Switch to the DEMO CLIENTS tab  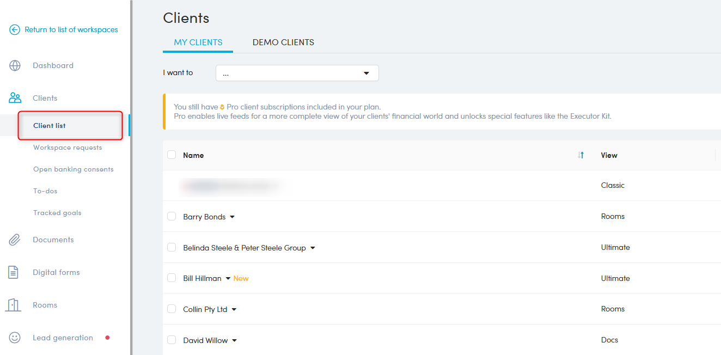[283, 42]
